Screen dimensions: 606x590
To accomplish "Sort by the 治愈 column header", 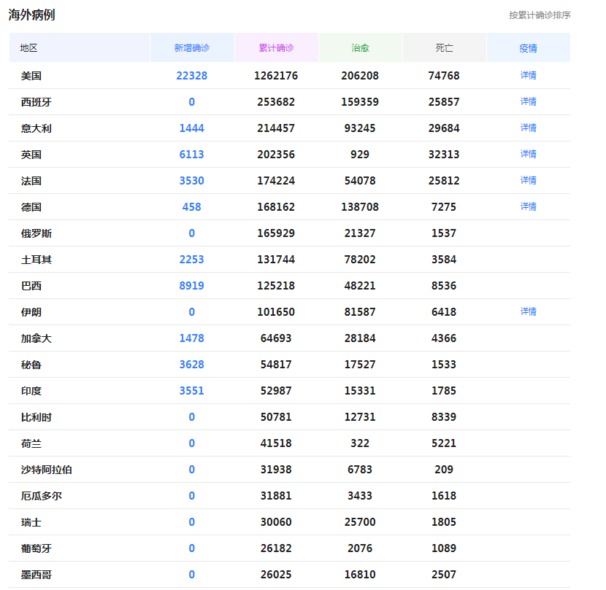I will (361, 47).
